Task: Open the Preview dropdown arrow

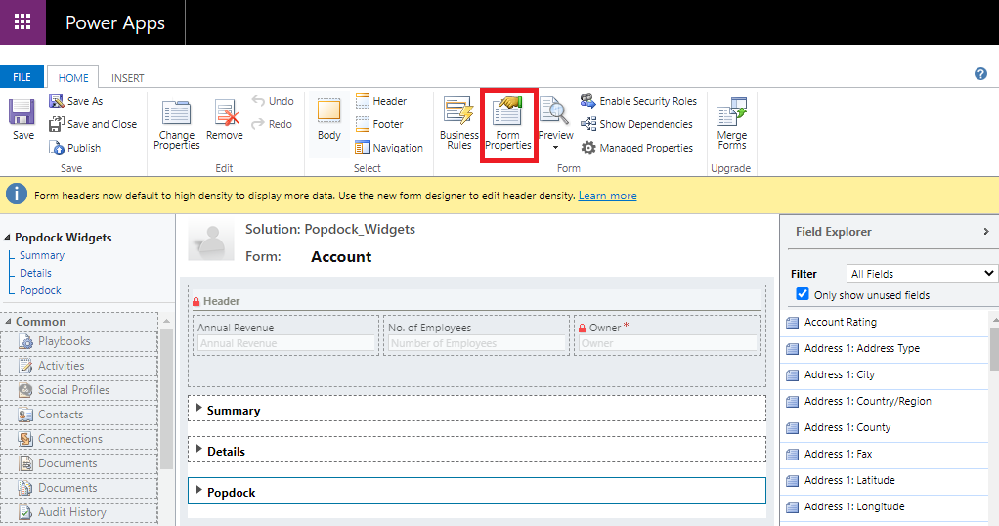Action: click(555, 148)
